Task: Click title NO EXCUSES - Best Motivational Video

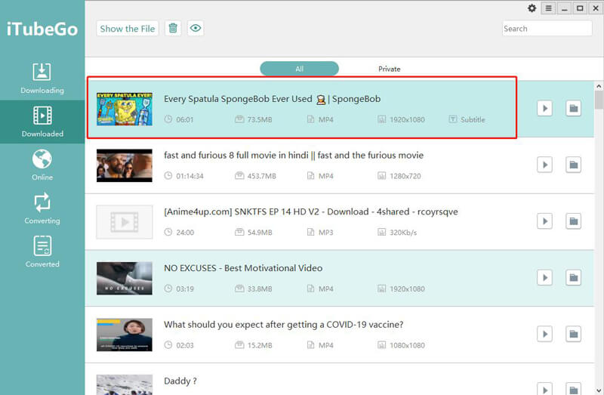Action: pos(243,268)
